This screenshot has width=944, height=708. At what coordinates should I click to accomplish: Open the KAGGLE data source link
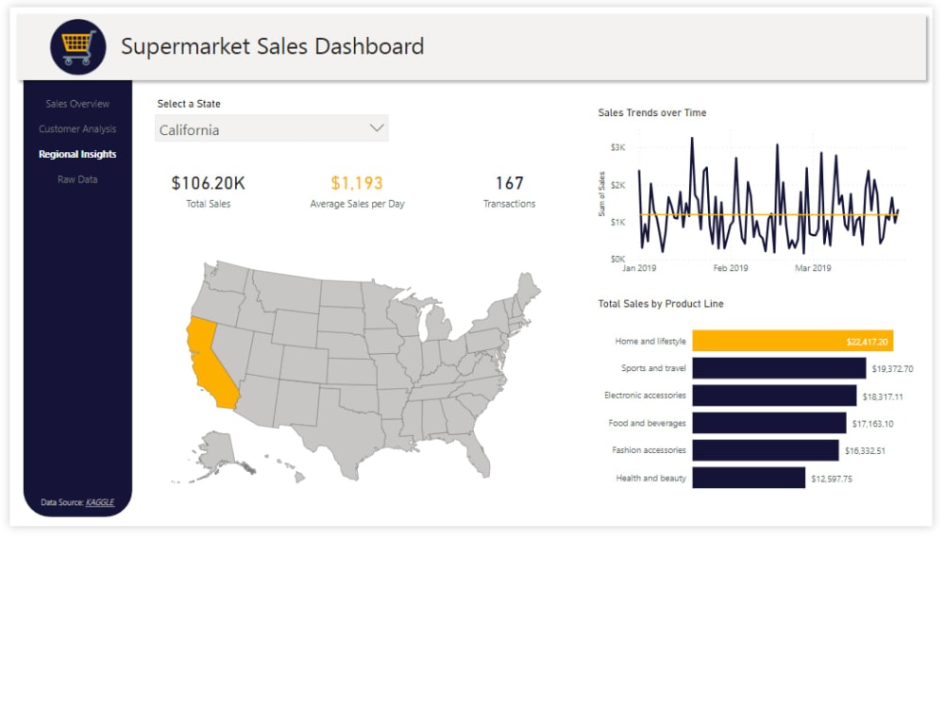[102, 502]
